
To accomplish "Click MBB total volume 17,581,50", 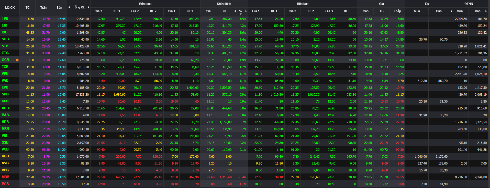I will pos(82,177).
